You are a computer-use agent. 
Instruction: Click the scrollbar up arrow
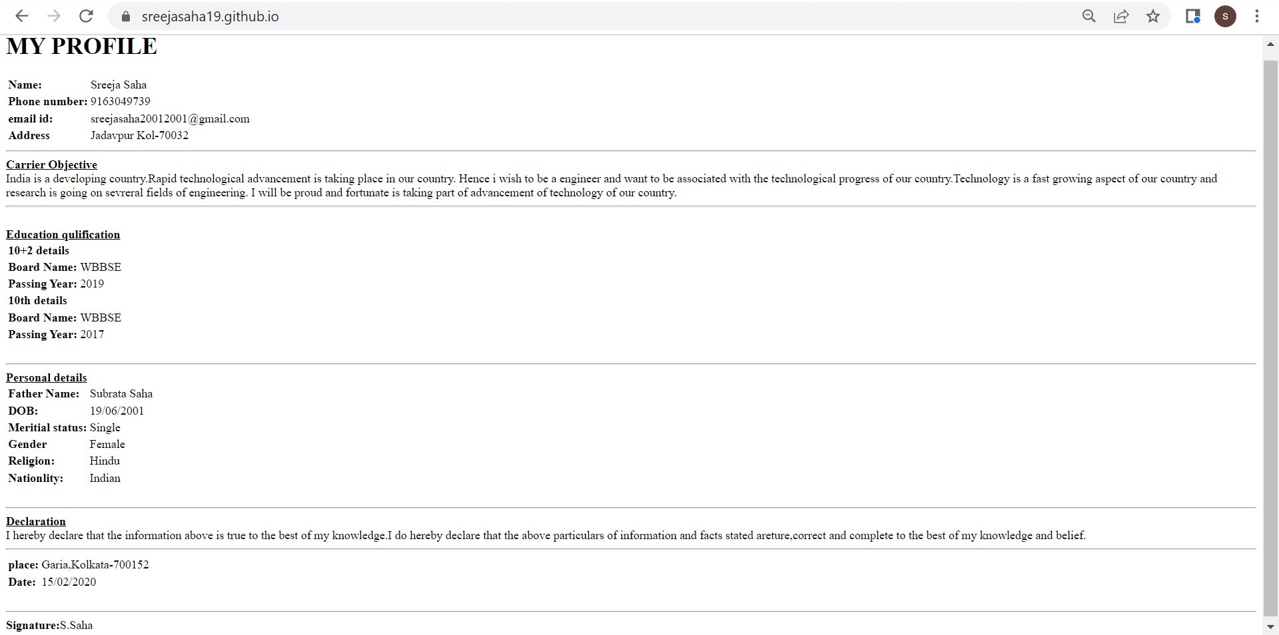tap(1270, 45)
